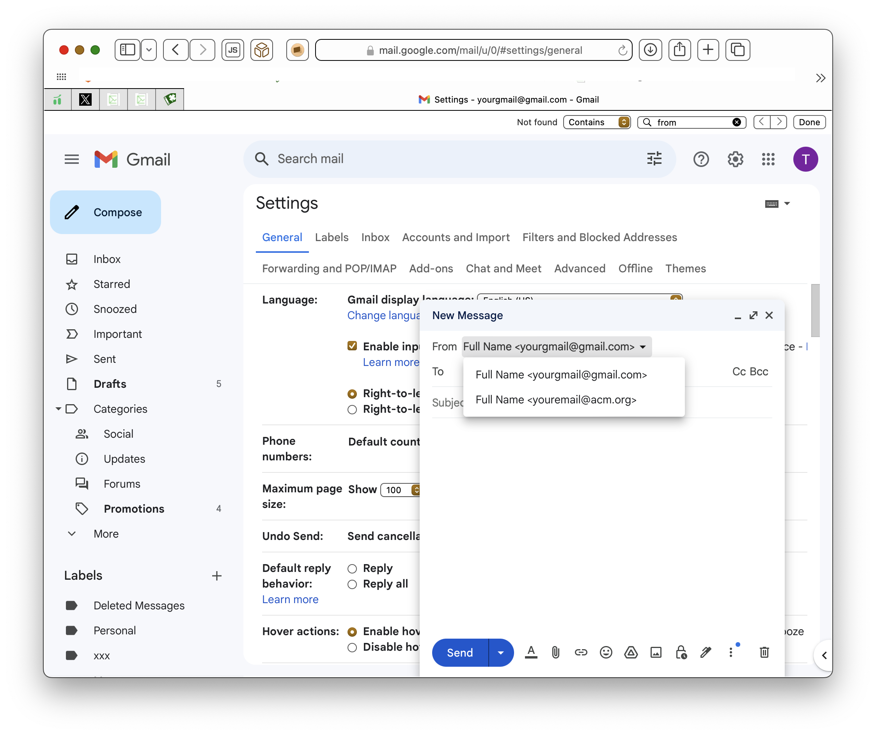Discard draft with the trash icon
This screenshot has width=876, height=735.
click(x=764, y=652)
